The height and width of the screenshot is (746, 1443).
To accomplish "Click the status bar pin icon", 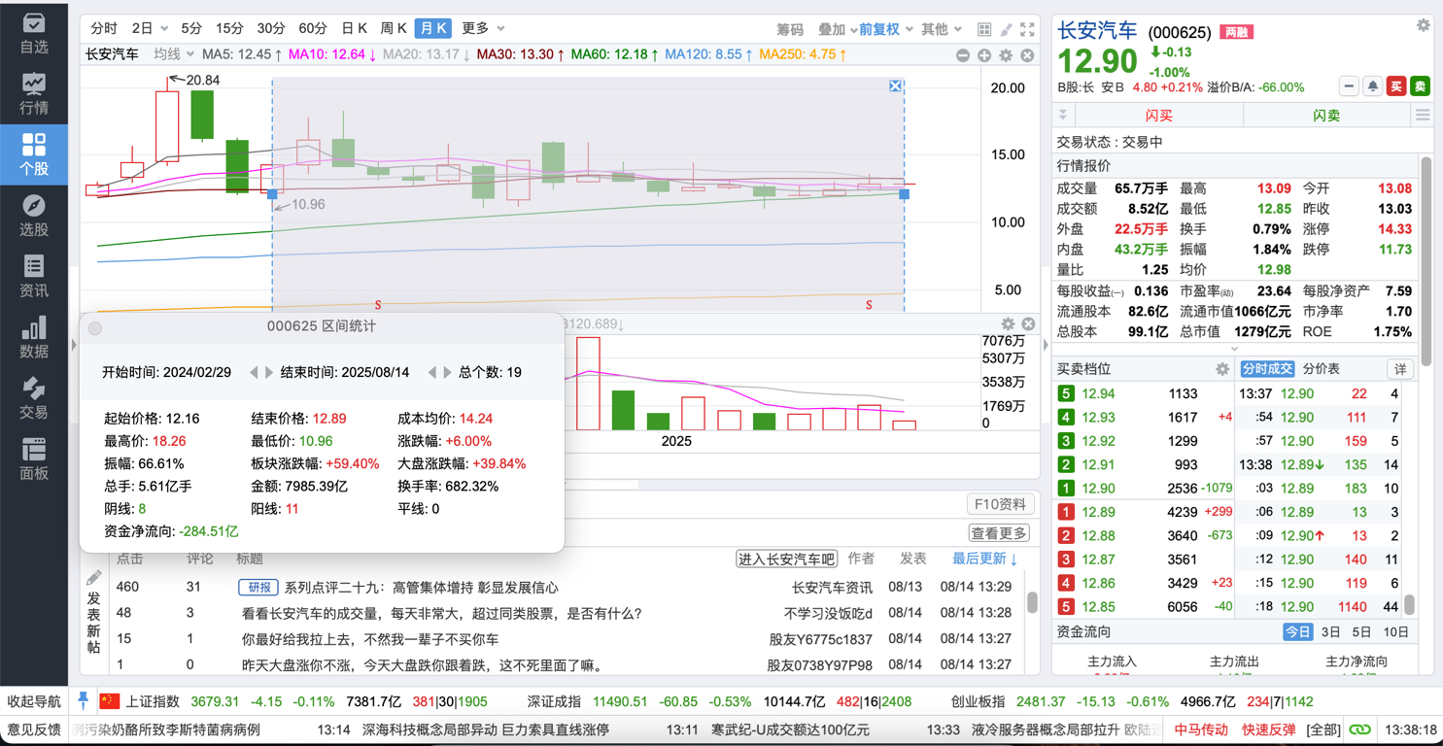I will 84,700.
